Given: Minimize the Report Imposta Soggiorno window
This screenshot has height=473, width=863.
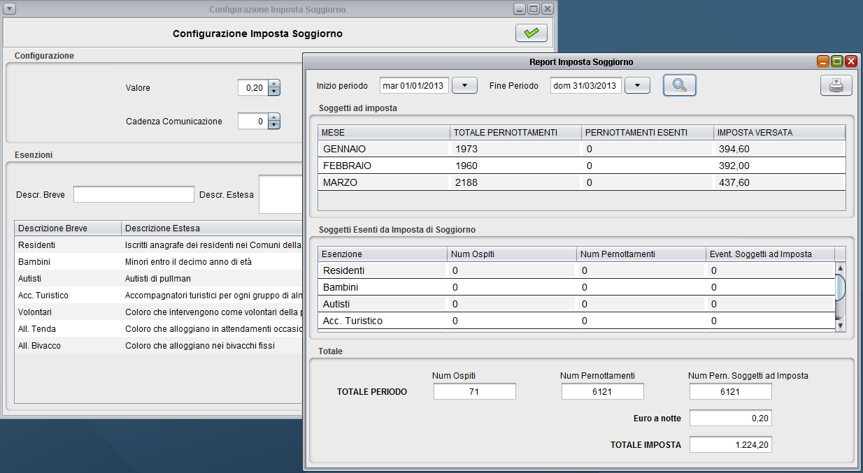Looking at the screenshot, I should (x=823, y=61).
